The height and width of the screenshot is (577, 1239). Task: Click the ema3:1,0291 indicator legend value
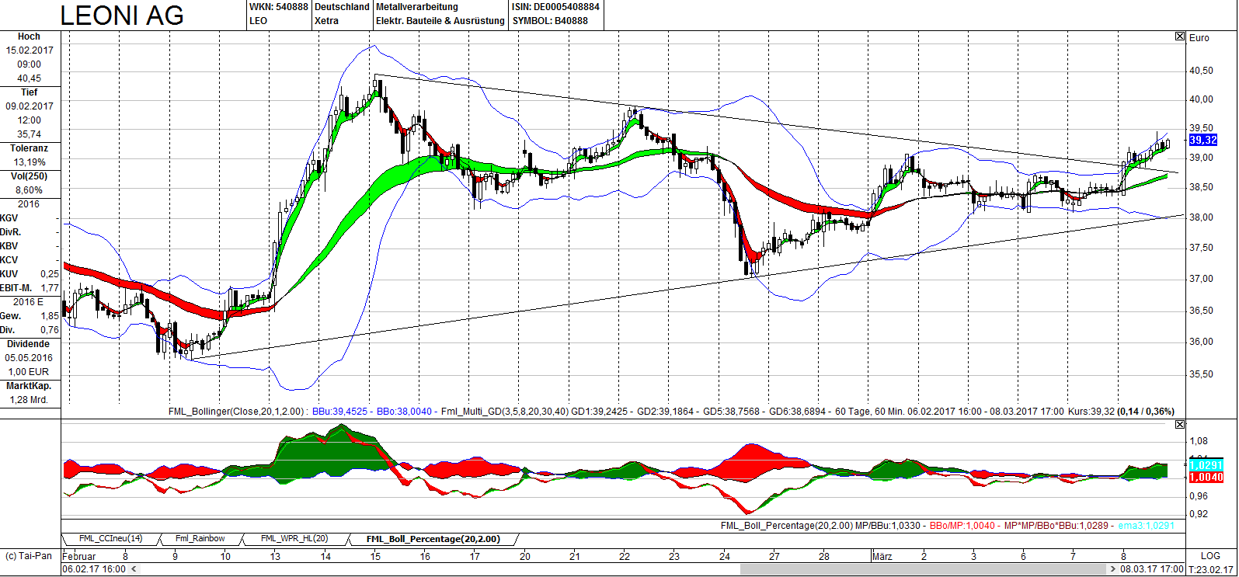[x=1147, y=526]
